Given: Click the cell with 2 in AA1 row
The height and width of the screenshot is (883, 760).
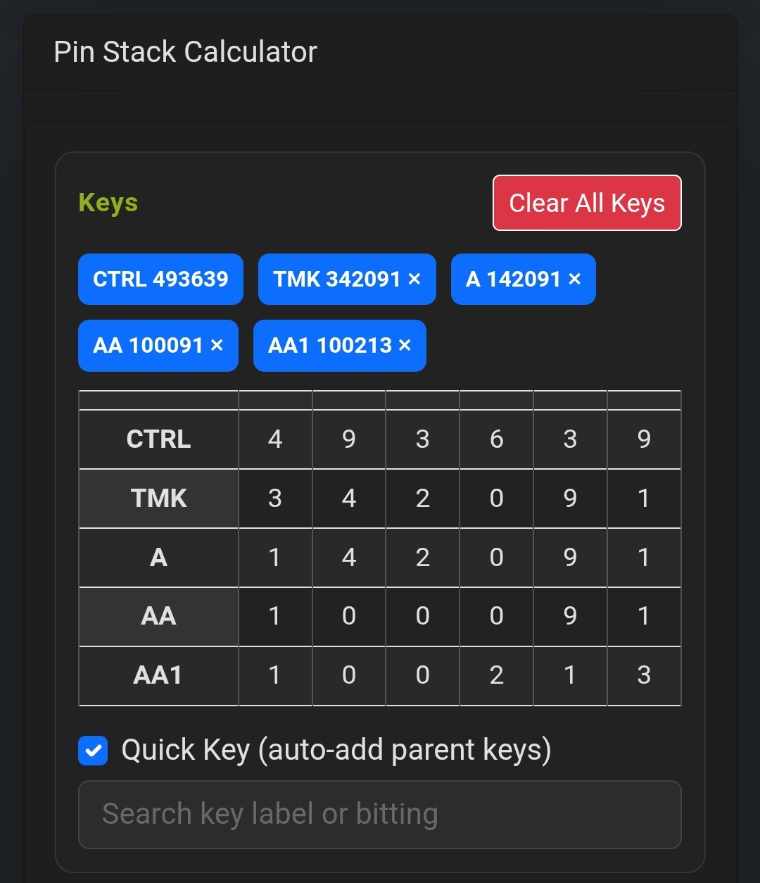Looking at the screenshot, I should coord(496,675).
